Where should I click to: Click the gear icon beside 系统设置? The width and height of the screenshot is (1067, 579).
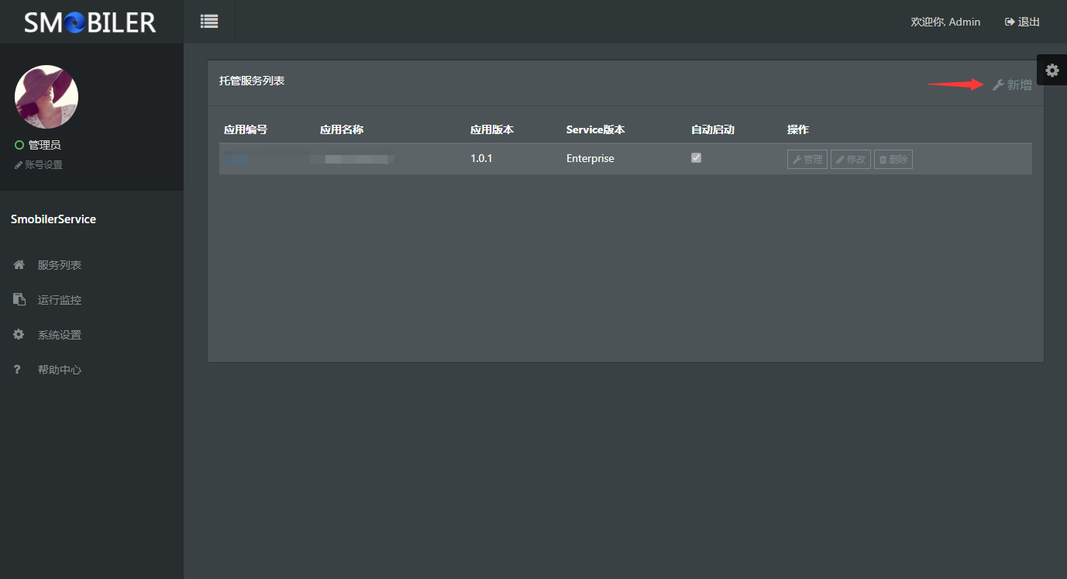point(19,334)
